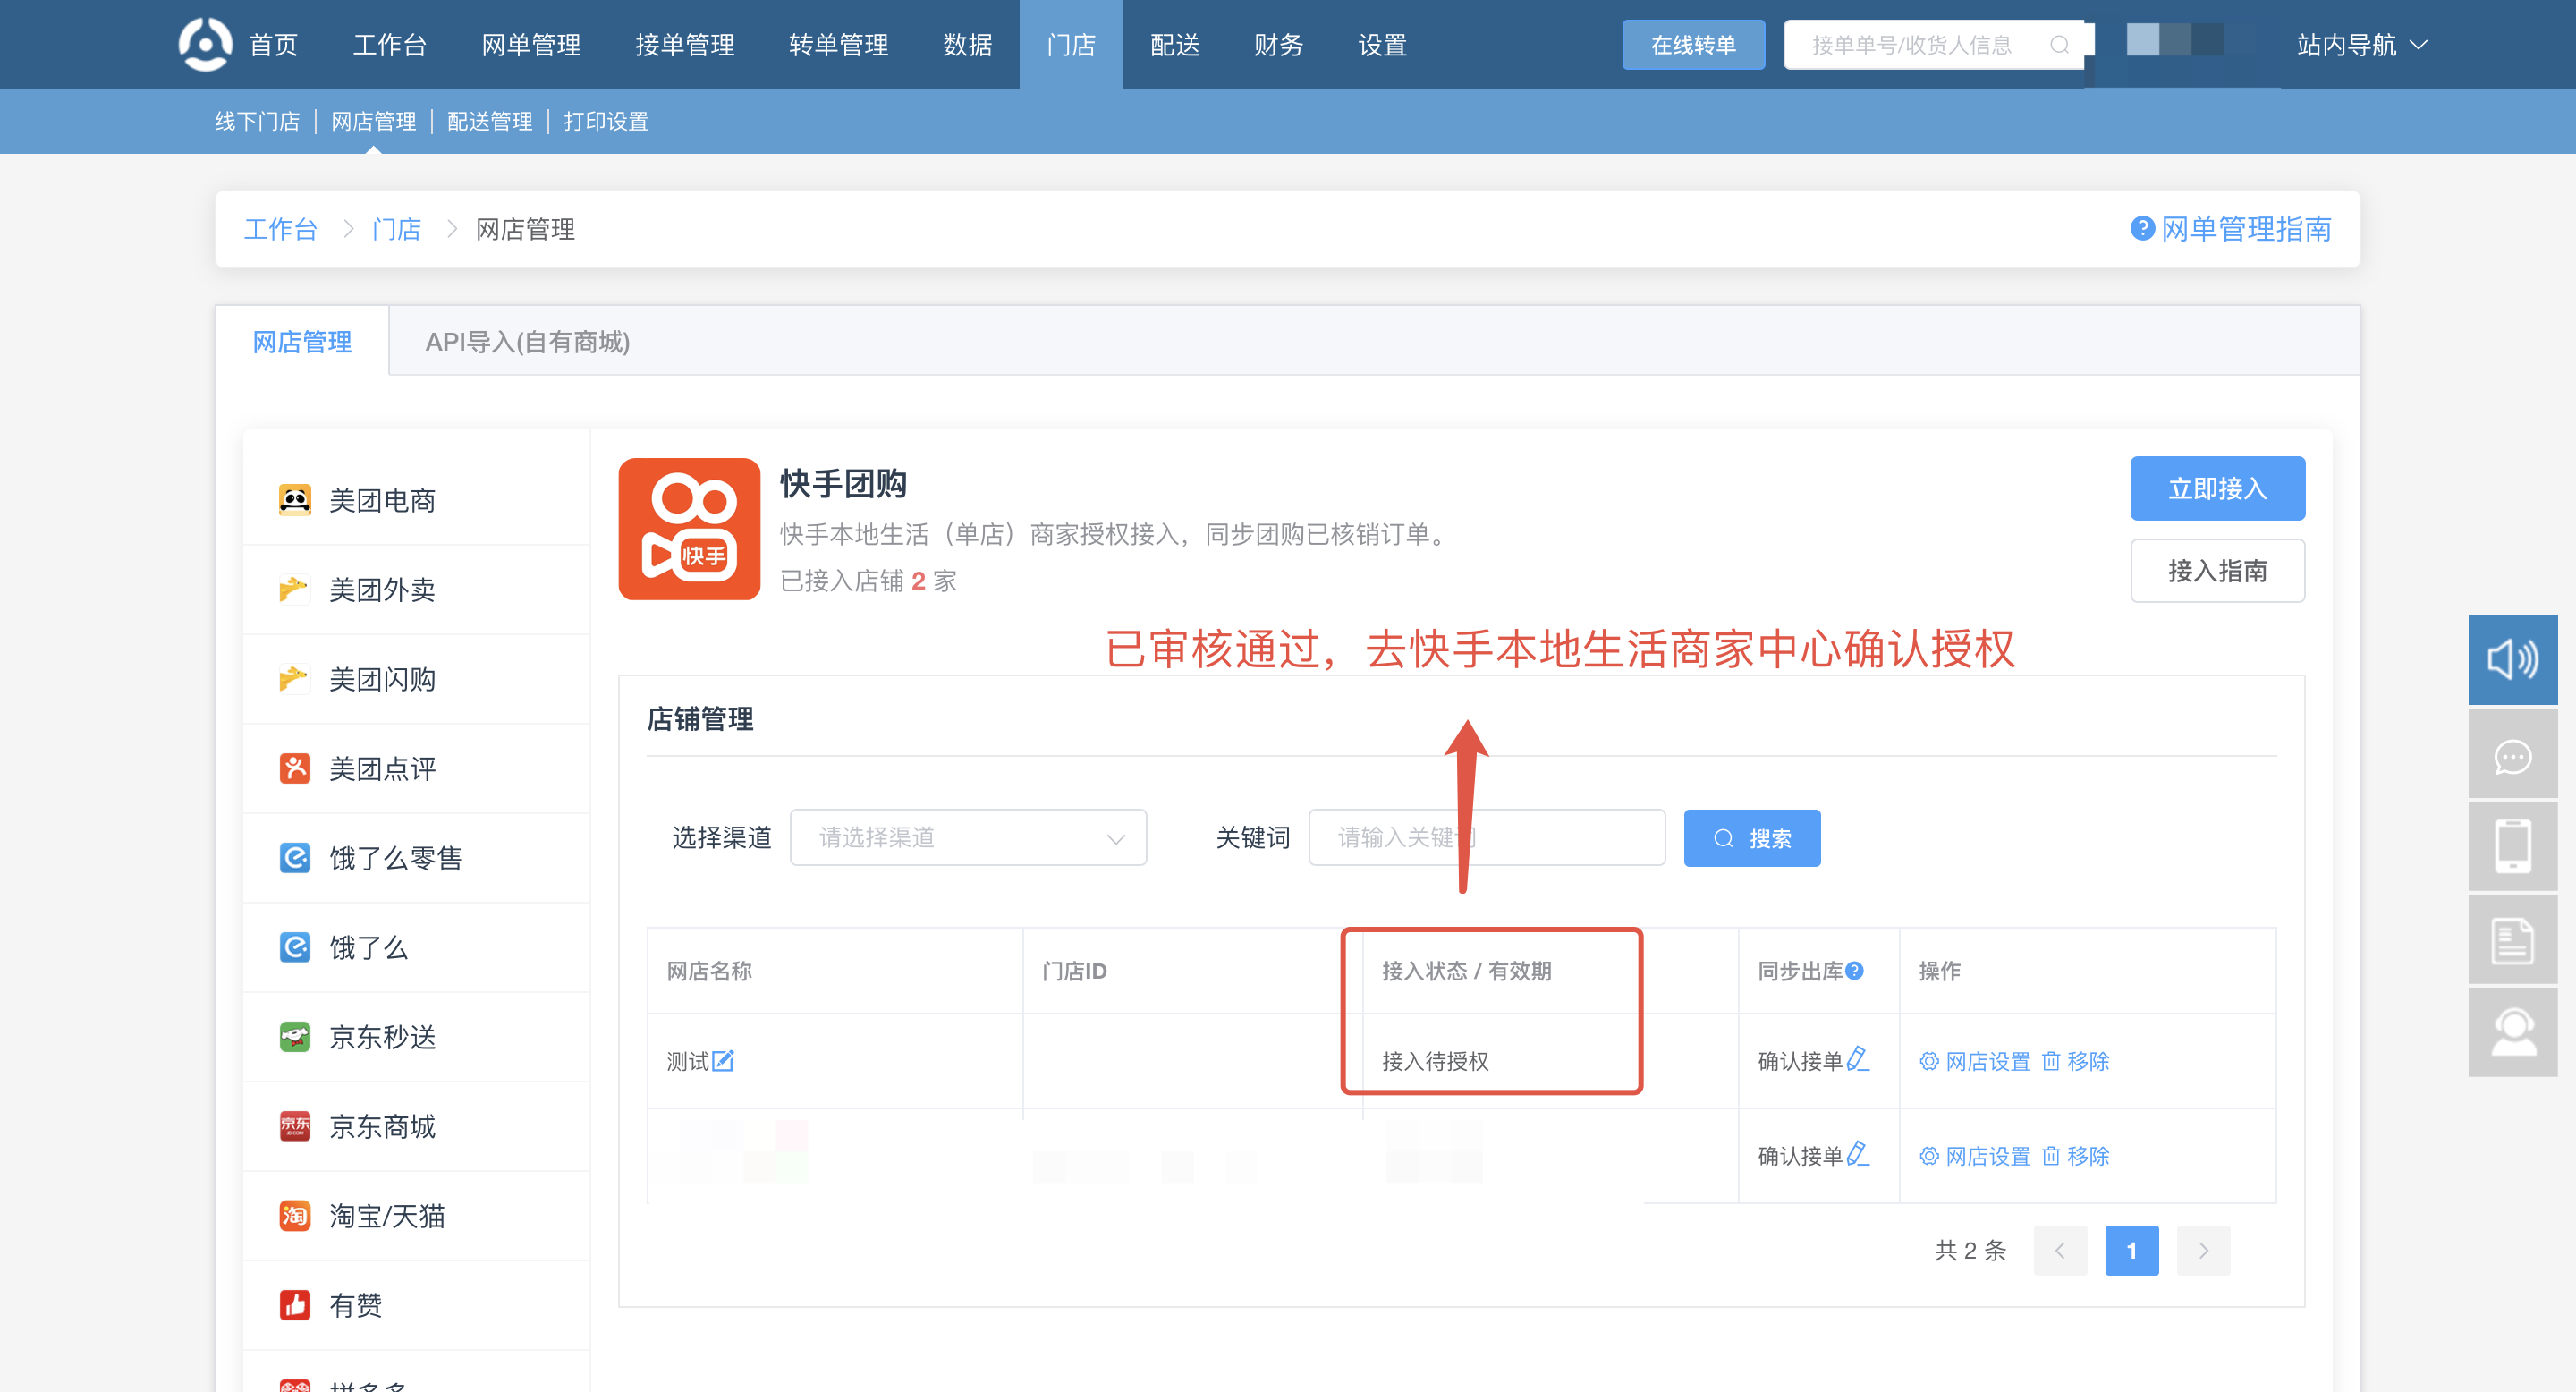Click the Kuaishou 快手 logo thumbnail
Screen dimensions: 2576x1392
689,529
